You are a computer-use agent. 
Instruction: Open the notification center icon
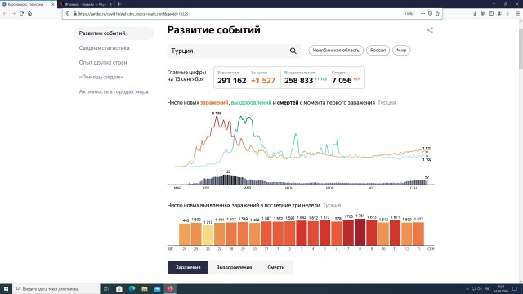point(515,288)
